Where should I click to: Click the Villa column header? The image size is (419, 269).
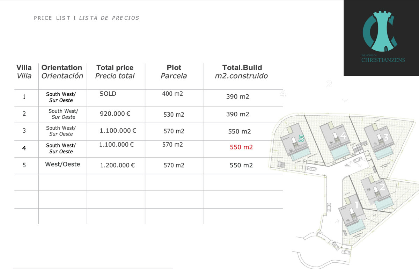(x=24, y=71)
